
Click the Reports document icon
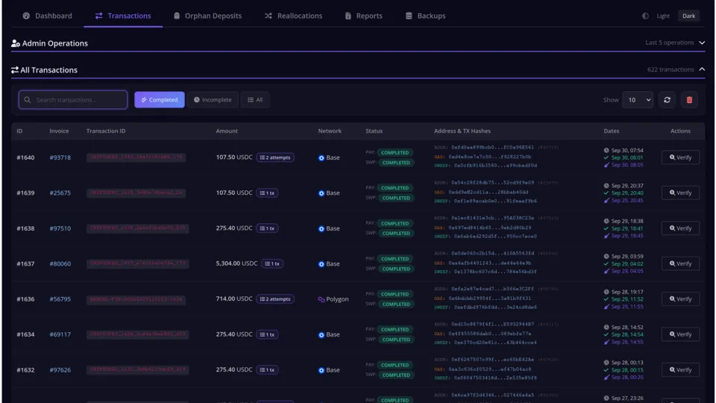pyautogui.click(x=348, y=16)
